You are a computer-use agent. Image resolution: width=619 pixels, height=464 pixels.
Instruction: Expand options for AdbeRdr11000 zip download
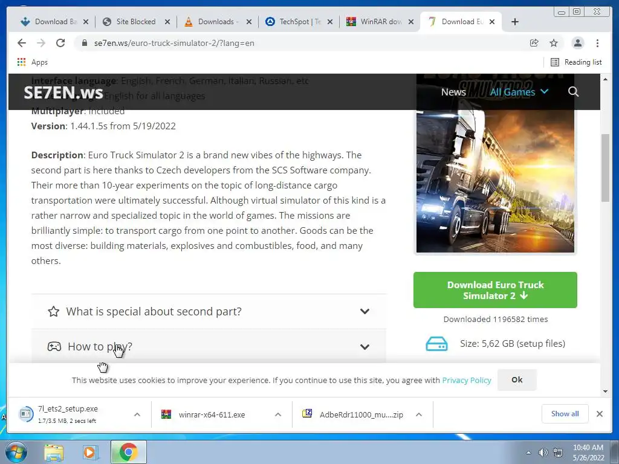pos(419,414)
